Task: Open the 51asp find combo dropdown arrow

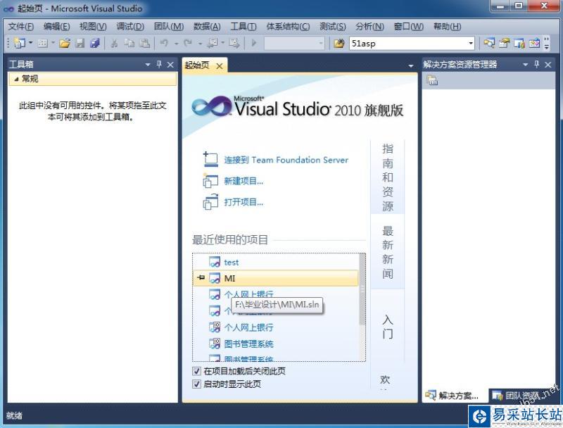Action: (x=471, y=44)
